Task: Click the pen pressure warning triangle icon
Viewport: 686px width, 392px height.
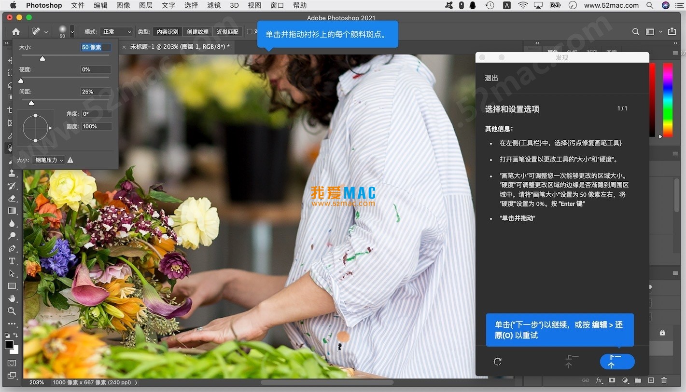Action: click(x=70, y=160)
